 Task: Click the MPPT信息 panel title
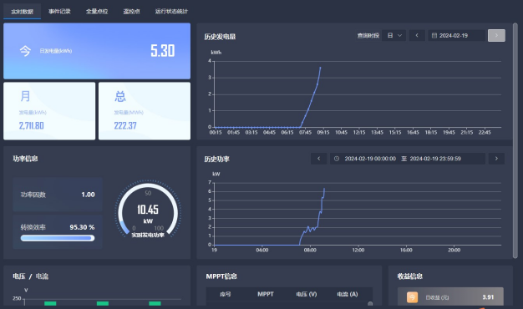(x=221, y=276)
